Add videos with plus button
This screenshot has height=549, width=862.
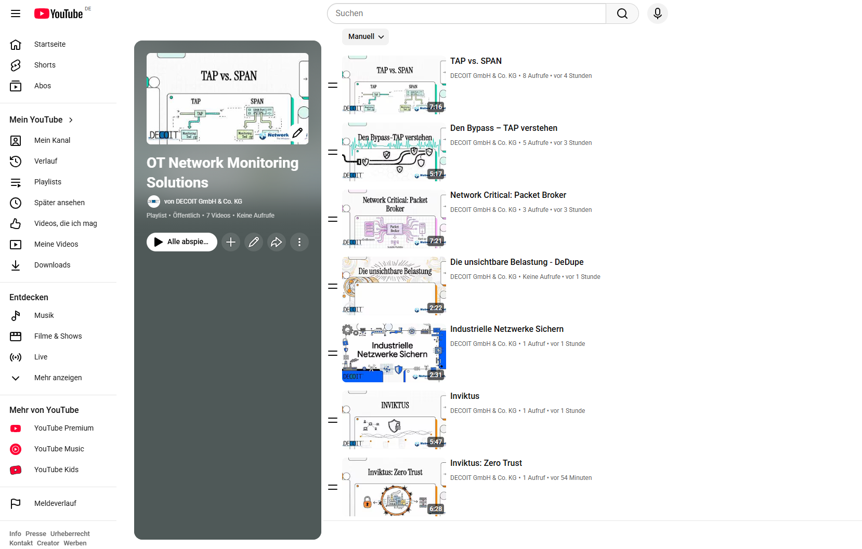pos(231,242)
